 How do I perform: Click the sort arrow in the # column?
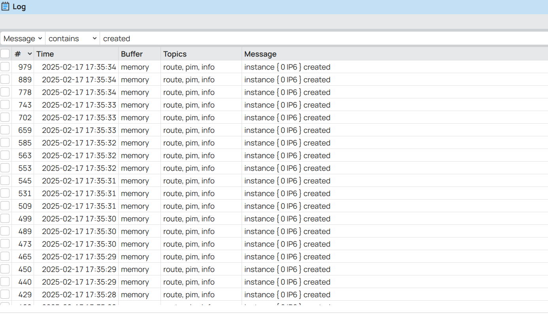coord(30,54)
